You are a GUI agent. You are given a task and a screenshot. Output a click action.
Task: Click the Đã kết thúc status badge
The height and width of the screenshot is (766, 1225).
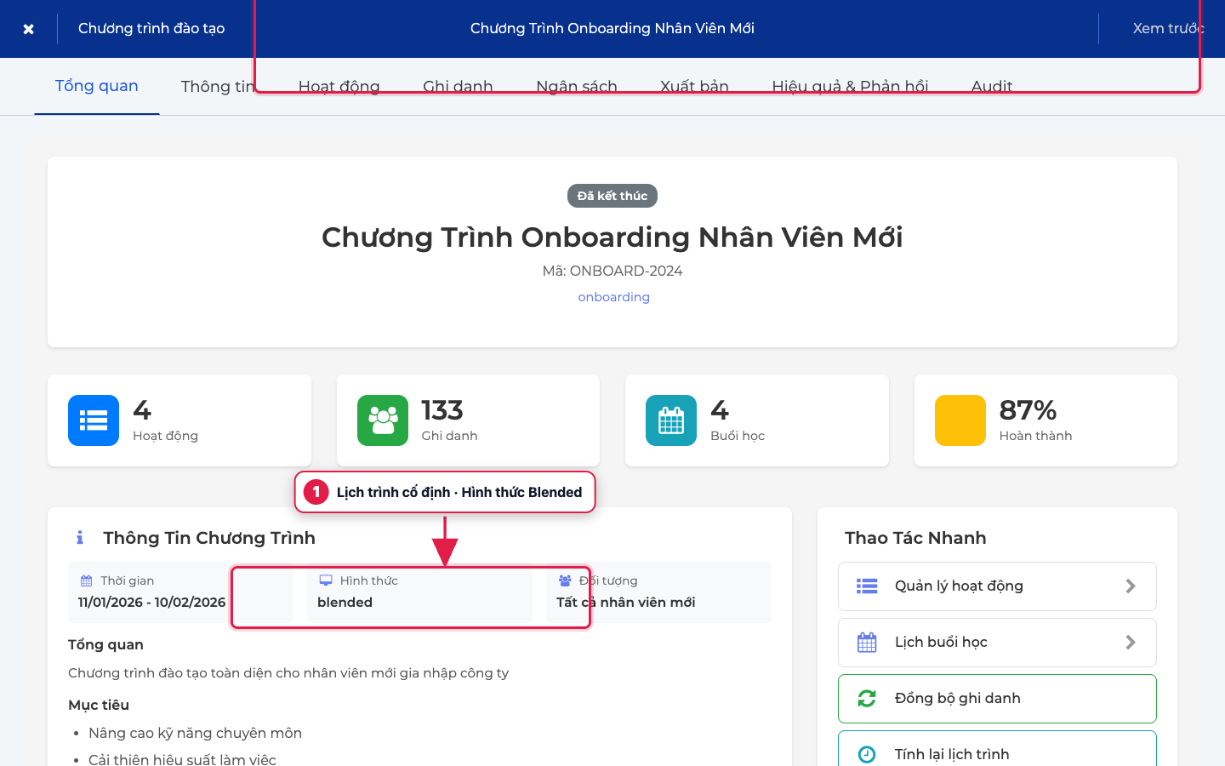[612, 196]
